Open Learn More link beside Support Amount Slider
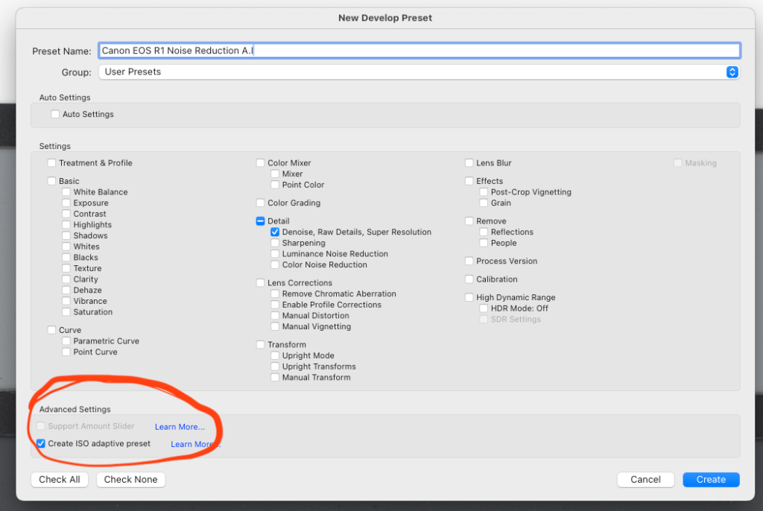 (180, 427)
